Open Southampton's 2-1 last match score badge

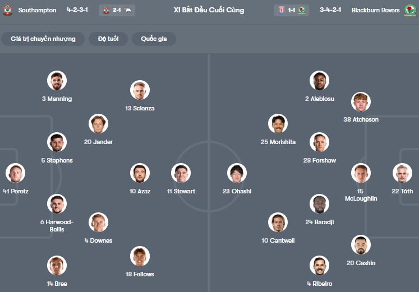[x=117, y=10]
